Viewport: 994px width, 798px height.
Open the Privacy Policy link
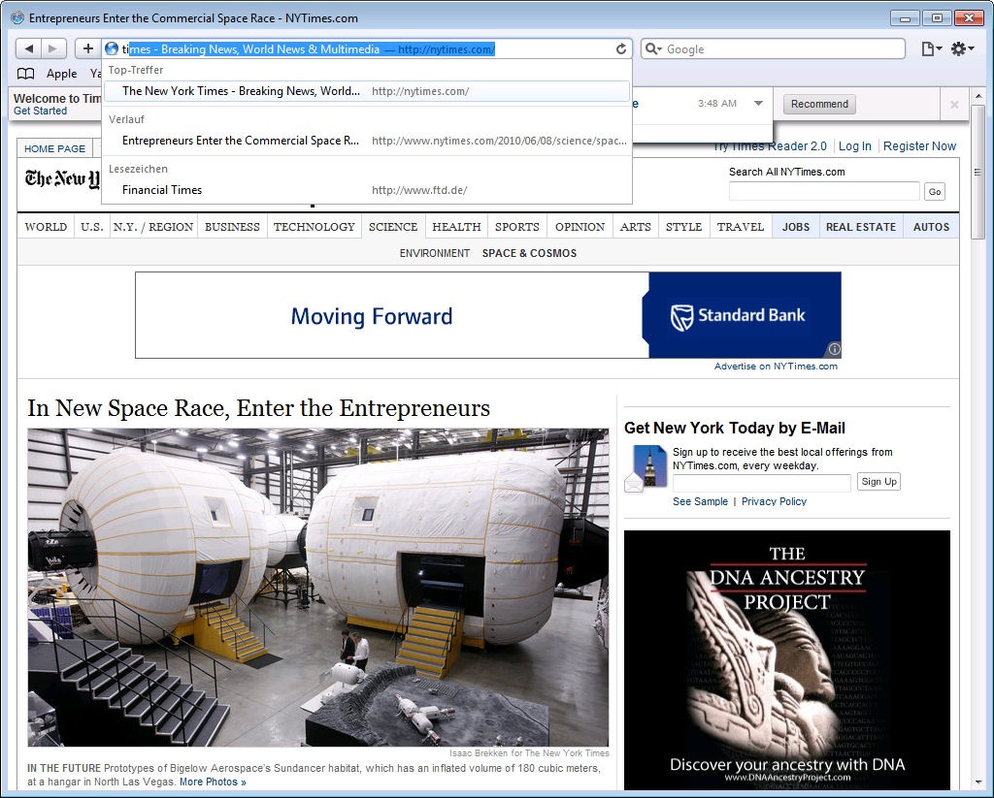(774, 501)
